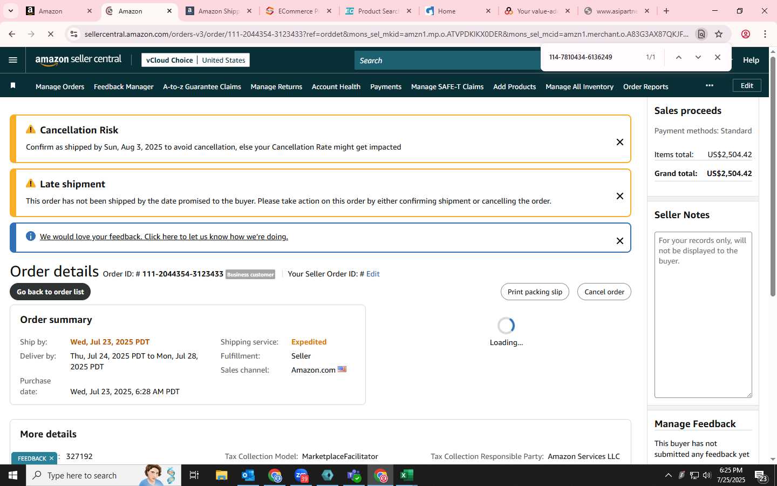Screen dimensions: 777x486
Task: Click the find bar text 114-7810434-6136249
Action: click(581, 57)
